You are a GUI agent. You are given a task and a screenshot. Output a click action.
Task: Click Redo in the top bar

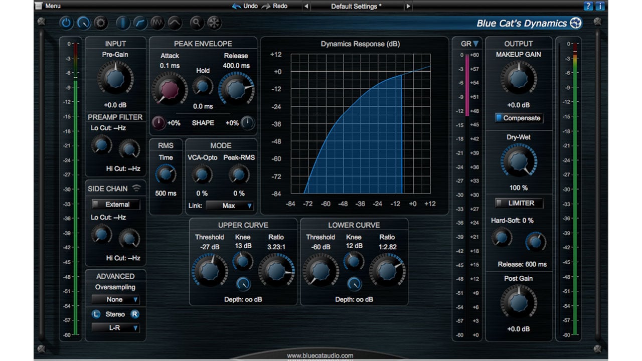coord(275,6)
